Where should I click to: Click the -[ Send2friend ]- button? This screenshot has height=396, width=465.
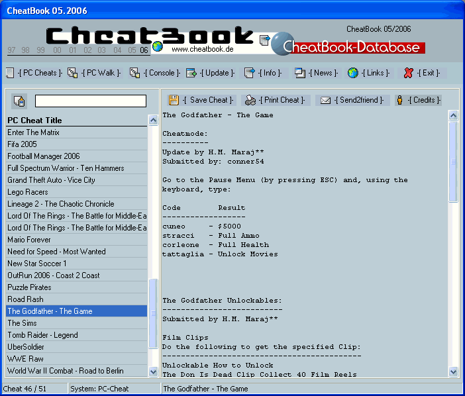pos(352,100)
